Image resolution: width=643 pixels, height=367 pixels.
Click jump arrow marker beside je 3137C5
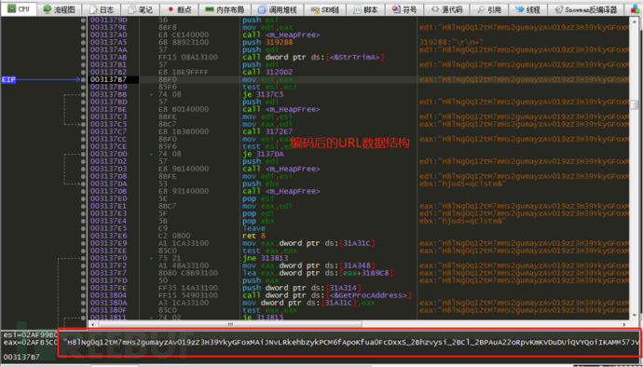pos(151,95)
